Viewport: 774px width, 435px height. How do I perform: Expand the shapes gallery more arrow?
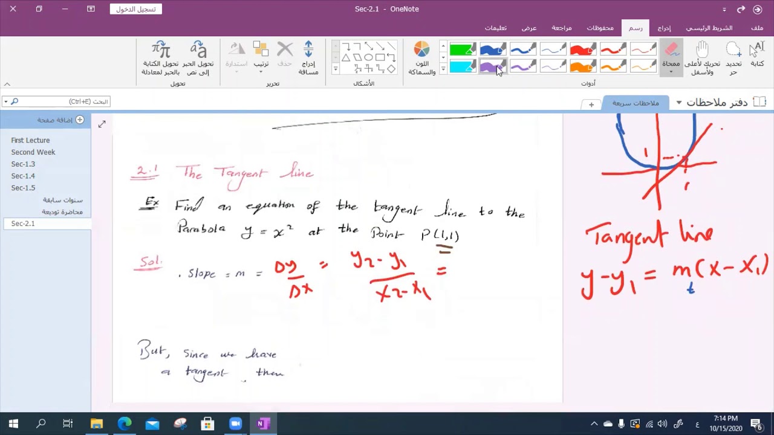pos(336,69)
